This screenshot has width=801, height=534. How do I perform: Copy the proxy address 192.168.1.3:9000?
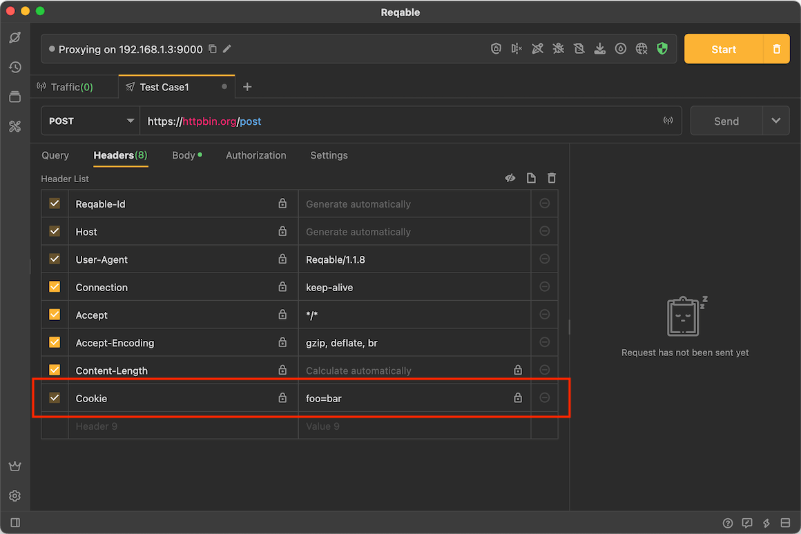pos(213,49)
